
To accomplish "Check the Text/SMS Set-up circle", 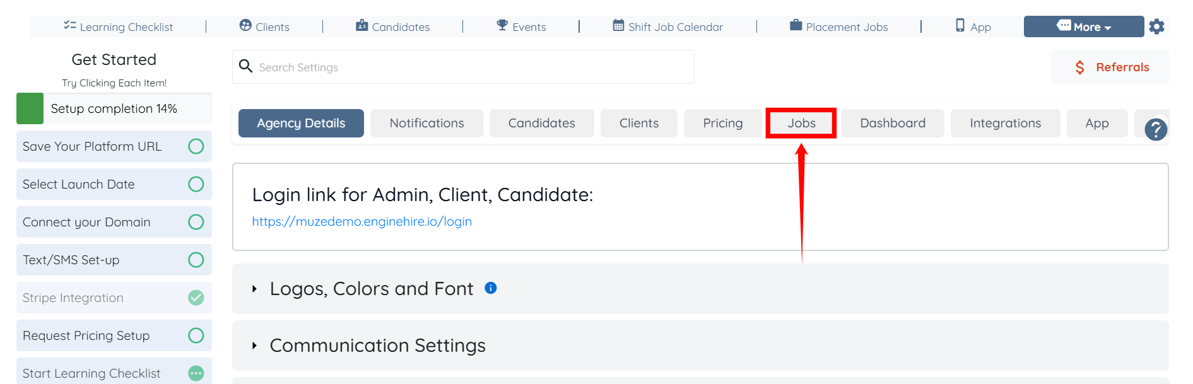I will [196, 260].
